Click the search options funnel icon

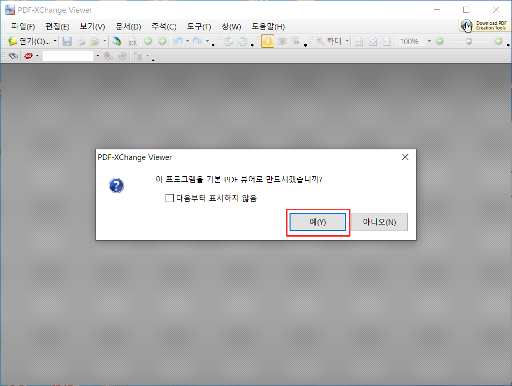(138, 56)
